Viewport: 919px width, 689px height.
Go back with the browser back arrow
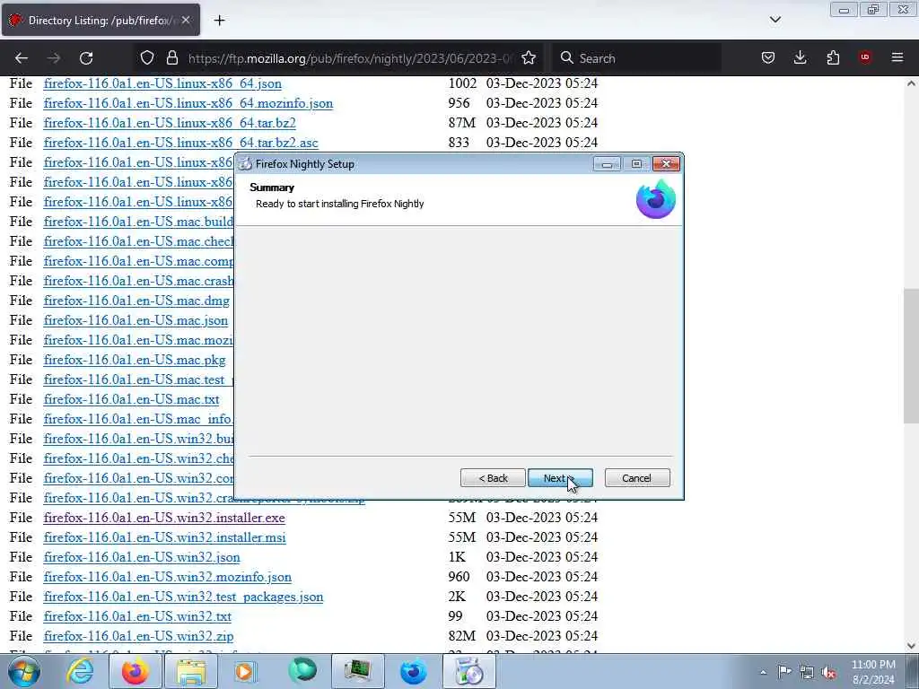(22, 58)
